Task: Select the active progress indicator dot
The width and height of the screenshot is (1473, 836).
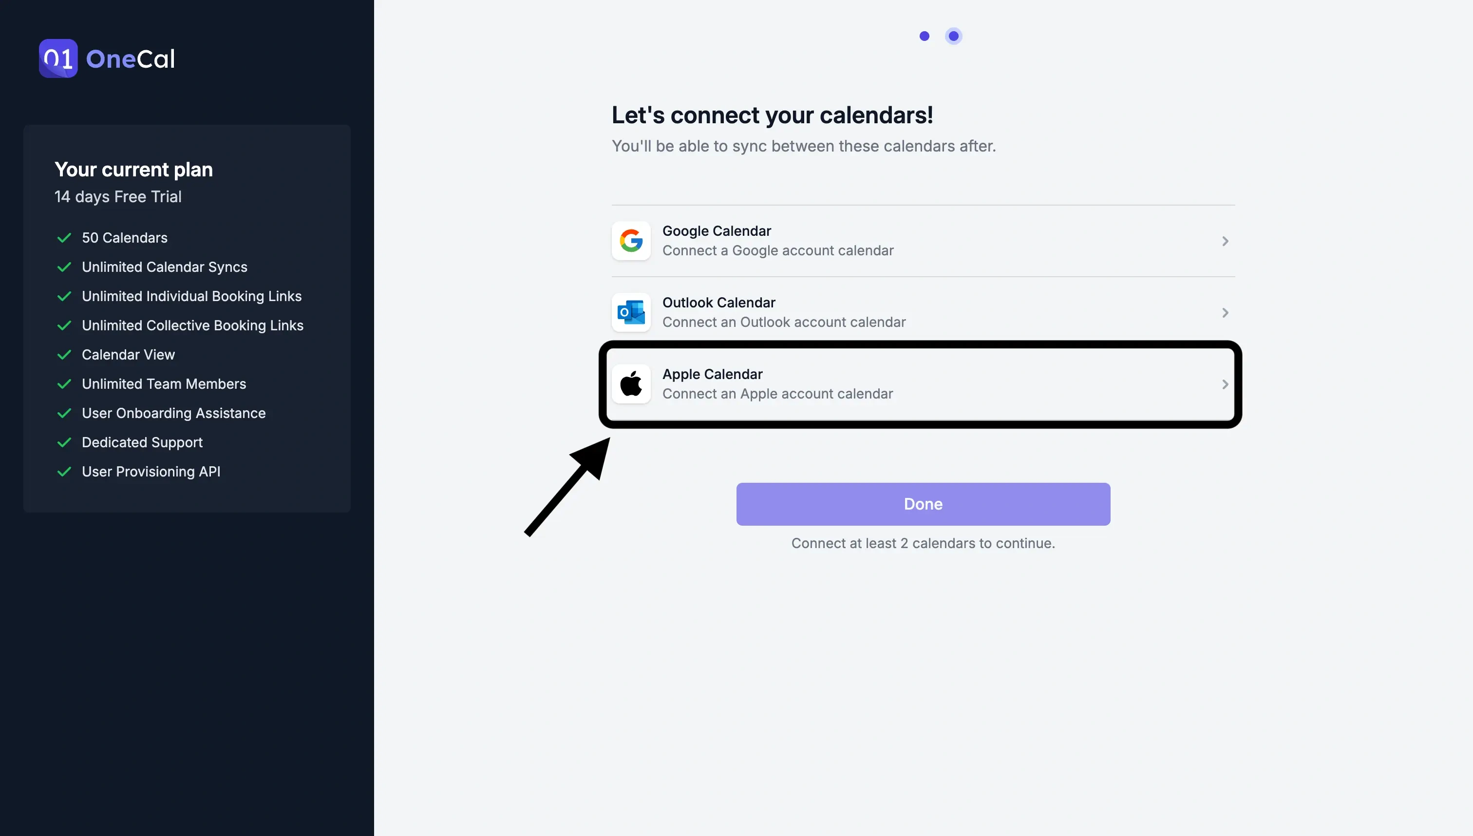Action: coord(953,35)
